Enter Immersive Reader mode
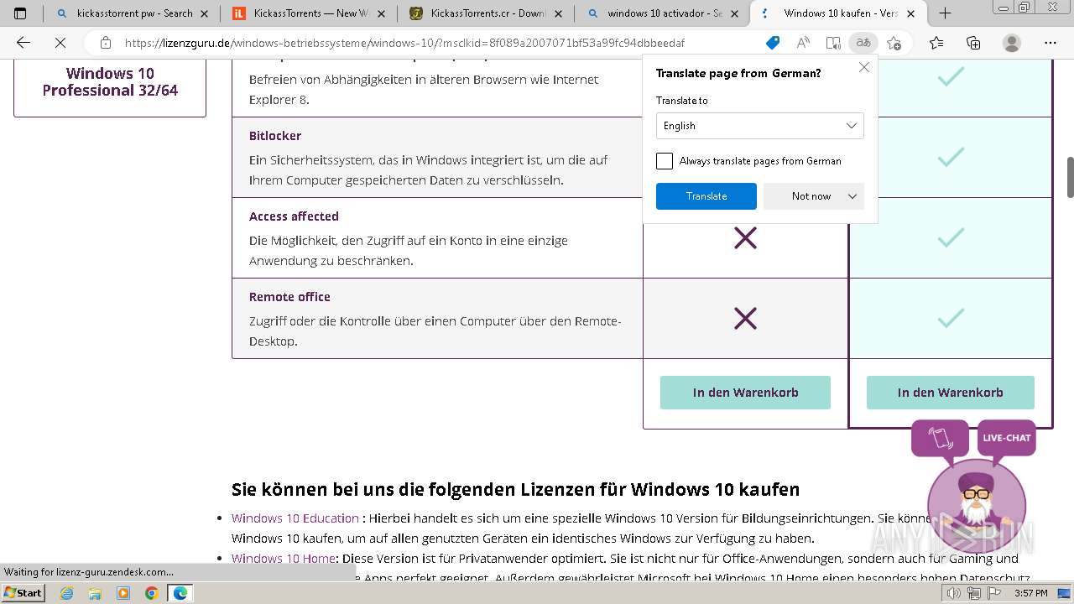This screenshot has height=604, width=1074. (833, 43)
